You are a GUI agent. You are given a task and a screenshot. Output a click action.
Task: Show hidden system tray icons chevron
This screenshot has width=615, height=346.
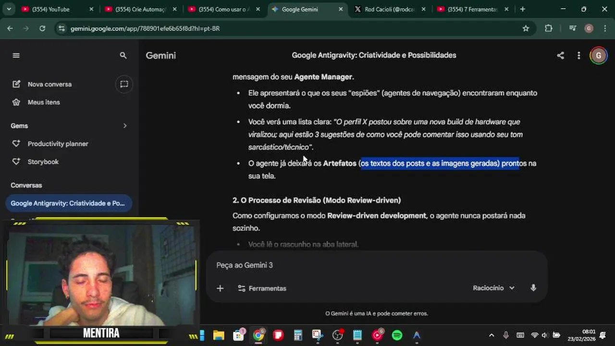click(491, 335)
